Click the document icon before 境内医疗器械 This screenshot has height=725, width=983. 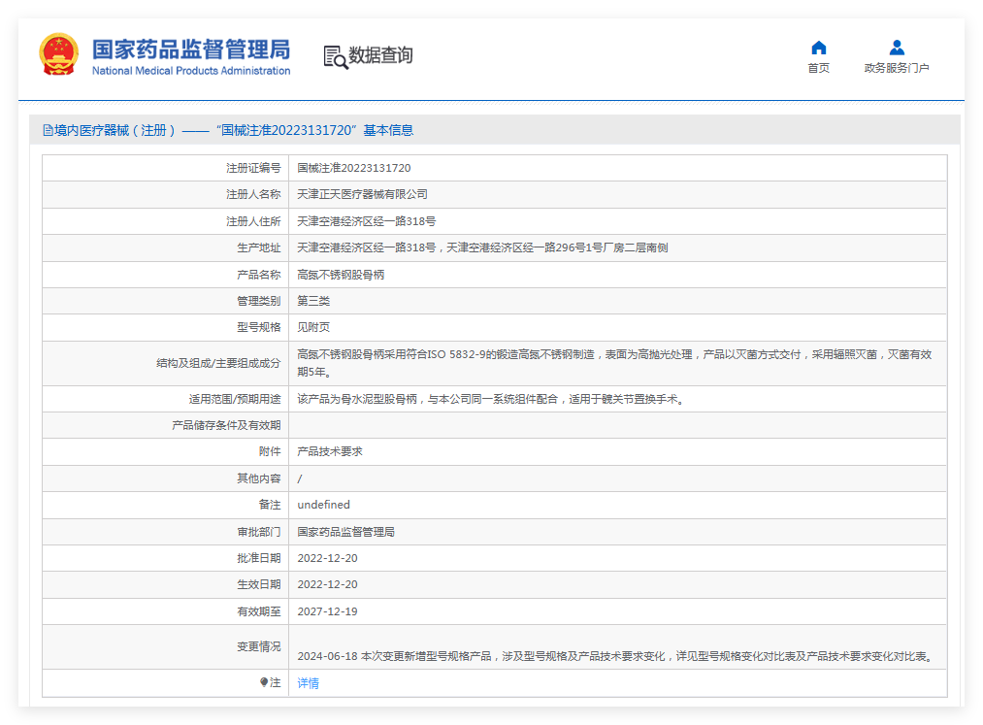[x=48, y=130]
